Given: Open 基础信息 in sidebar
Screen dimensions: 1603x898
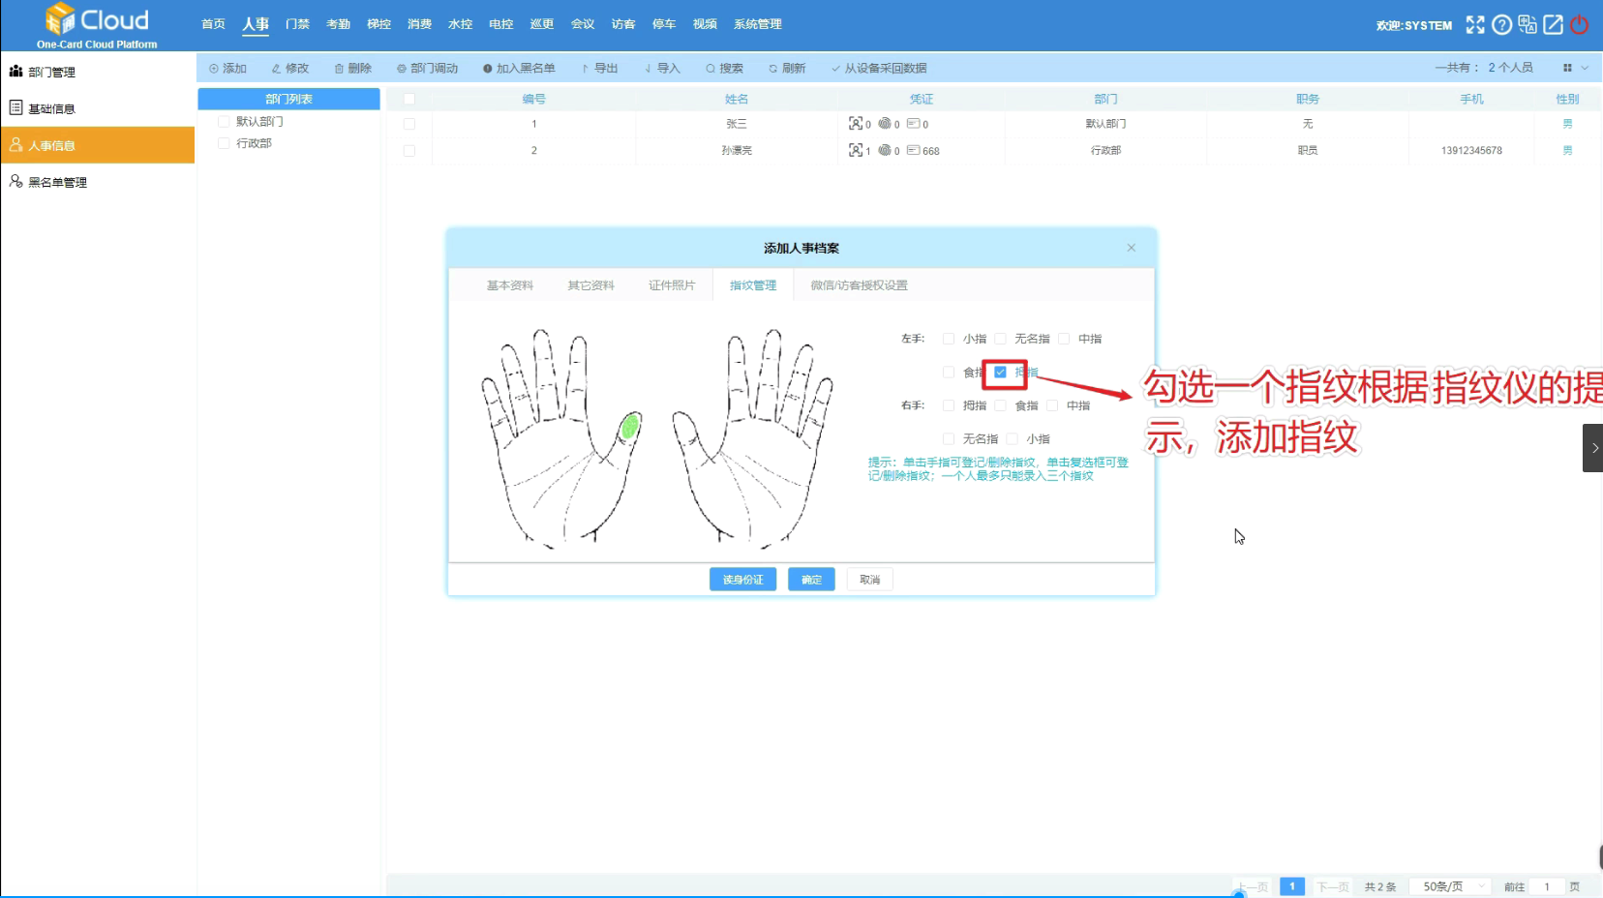Looking at the screenshot, I should point(98,108).
